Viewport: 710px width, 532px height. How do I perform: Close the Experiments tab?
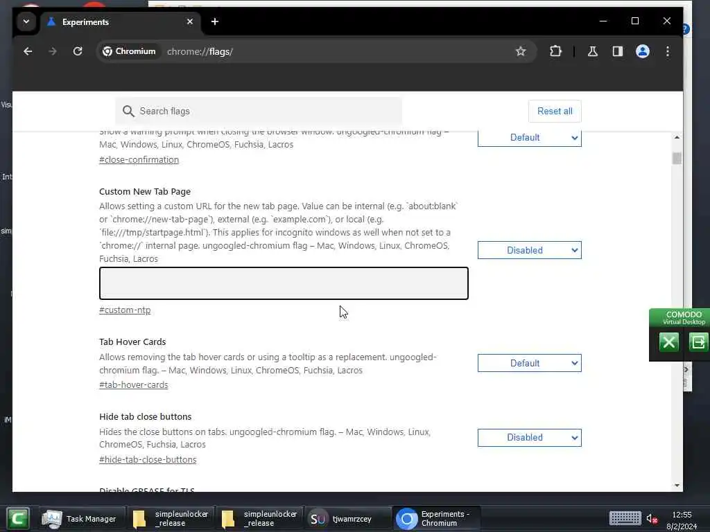(x=190, y=21)
